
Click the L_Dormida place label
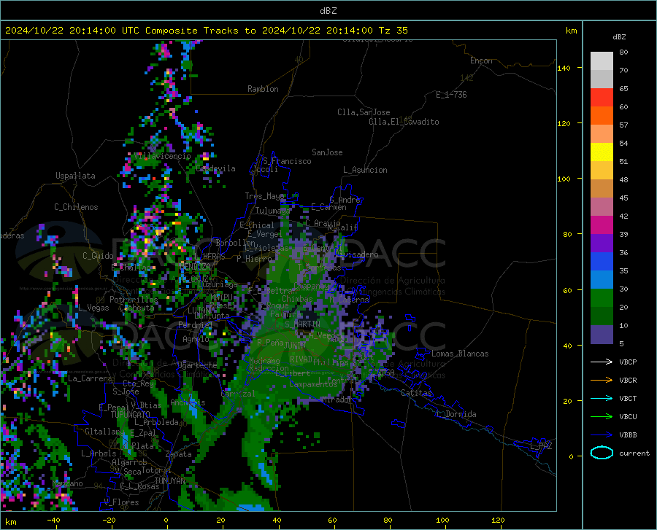click(456, 414)
